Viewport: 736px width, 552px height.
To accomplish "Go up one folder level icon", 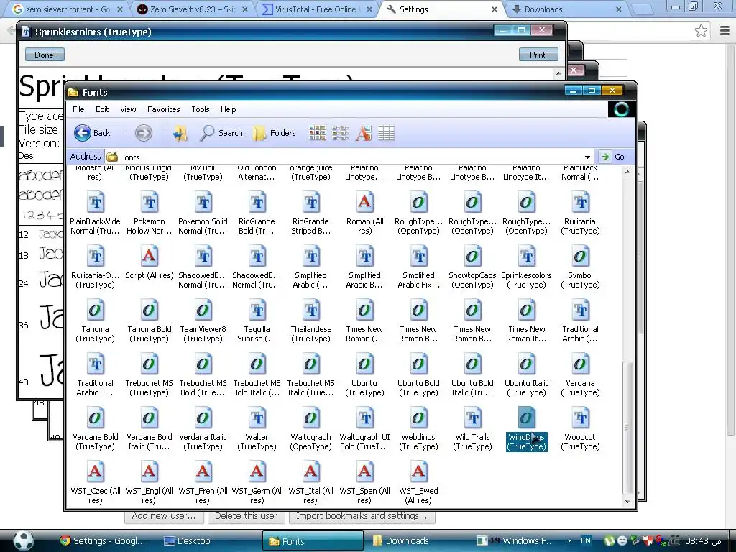I will click(x=180, y=133).
